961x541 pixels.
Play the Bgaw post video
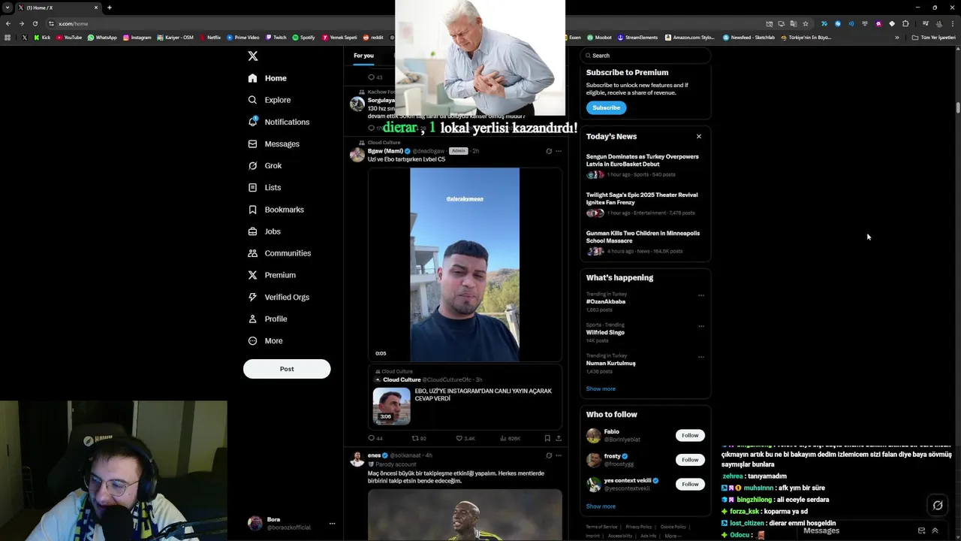465,264
